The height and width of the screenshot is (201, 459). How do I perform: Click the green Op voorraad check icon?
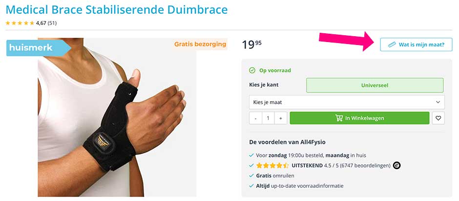point(252,70)
